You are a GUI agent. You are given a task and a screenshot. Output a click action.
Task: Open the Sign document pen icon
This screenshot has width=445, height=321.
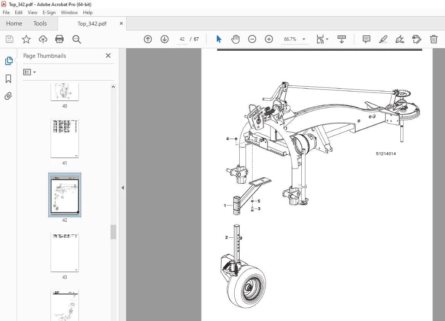point(400,39)
